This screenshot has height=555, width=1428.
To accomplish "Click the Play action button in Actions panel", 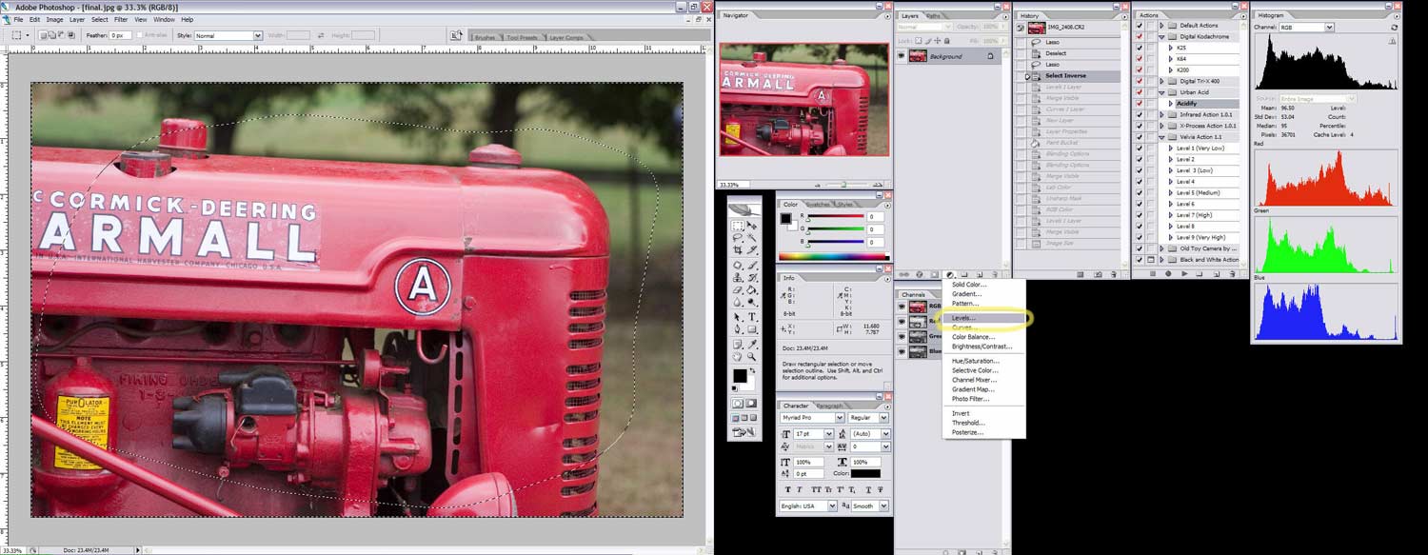I will (1183, 274).
